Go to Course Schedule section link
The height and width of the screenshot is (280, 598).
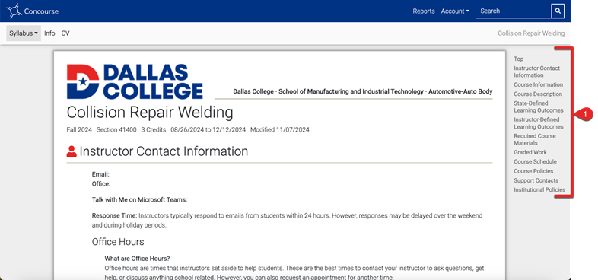point(535,161)
